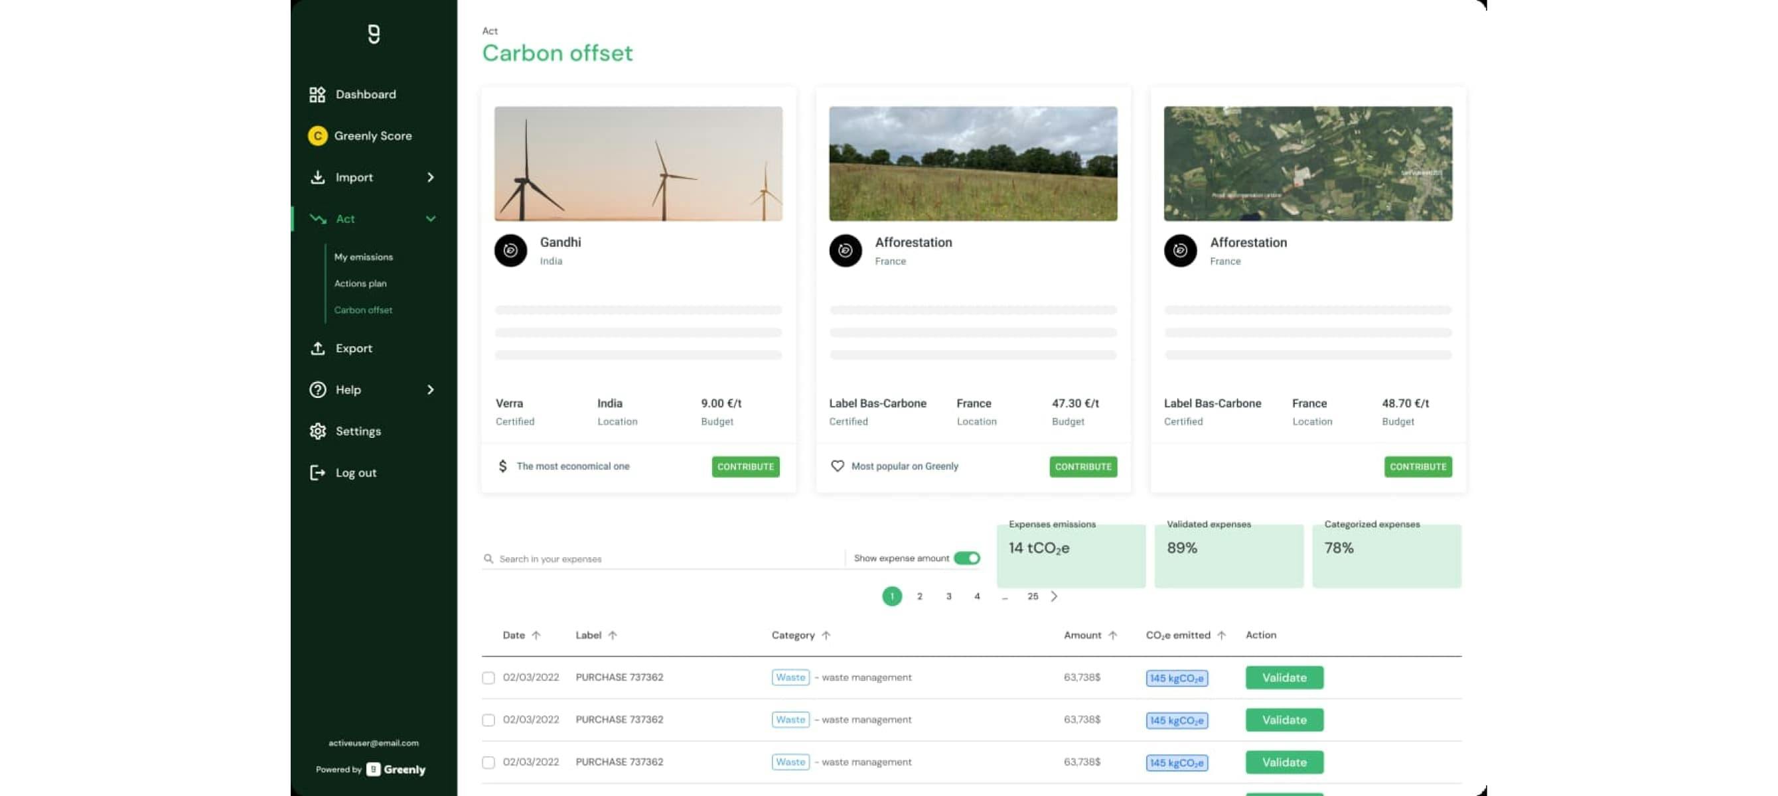This screenshot has width=1778, height=796.
Task: Go to page 3 of expenses
Action: (x=948, y=596)
